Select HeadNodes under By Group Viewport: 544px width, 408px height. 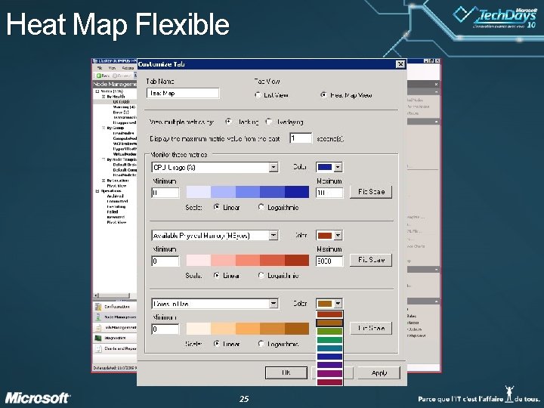click(123, 133)
